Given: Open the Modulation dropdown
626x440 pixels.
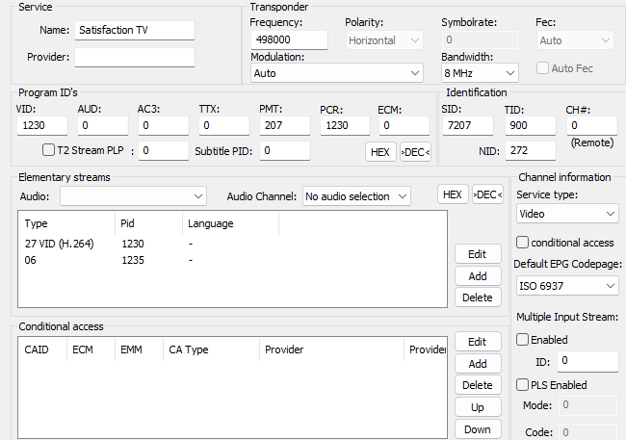Looking at the screenshot, I should click(x=336, y=73).
